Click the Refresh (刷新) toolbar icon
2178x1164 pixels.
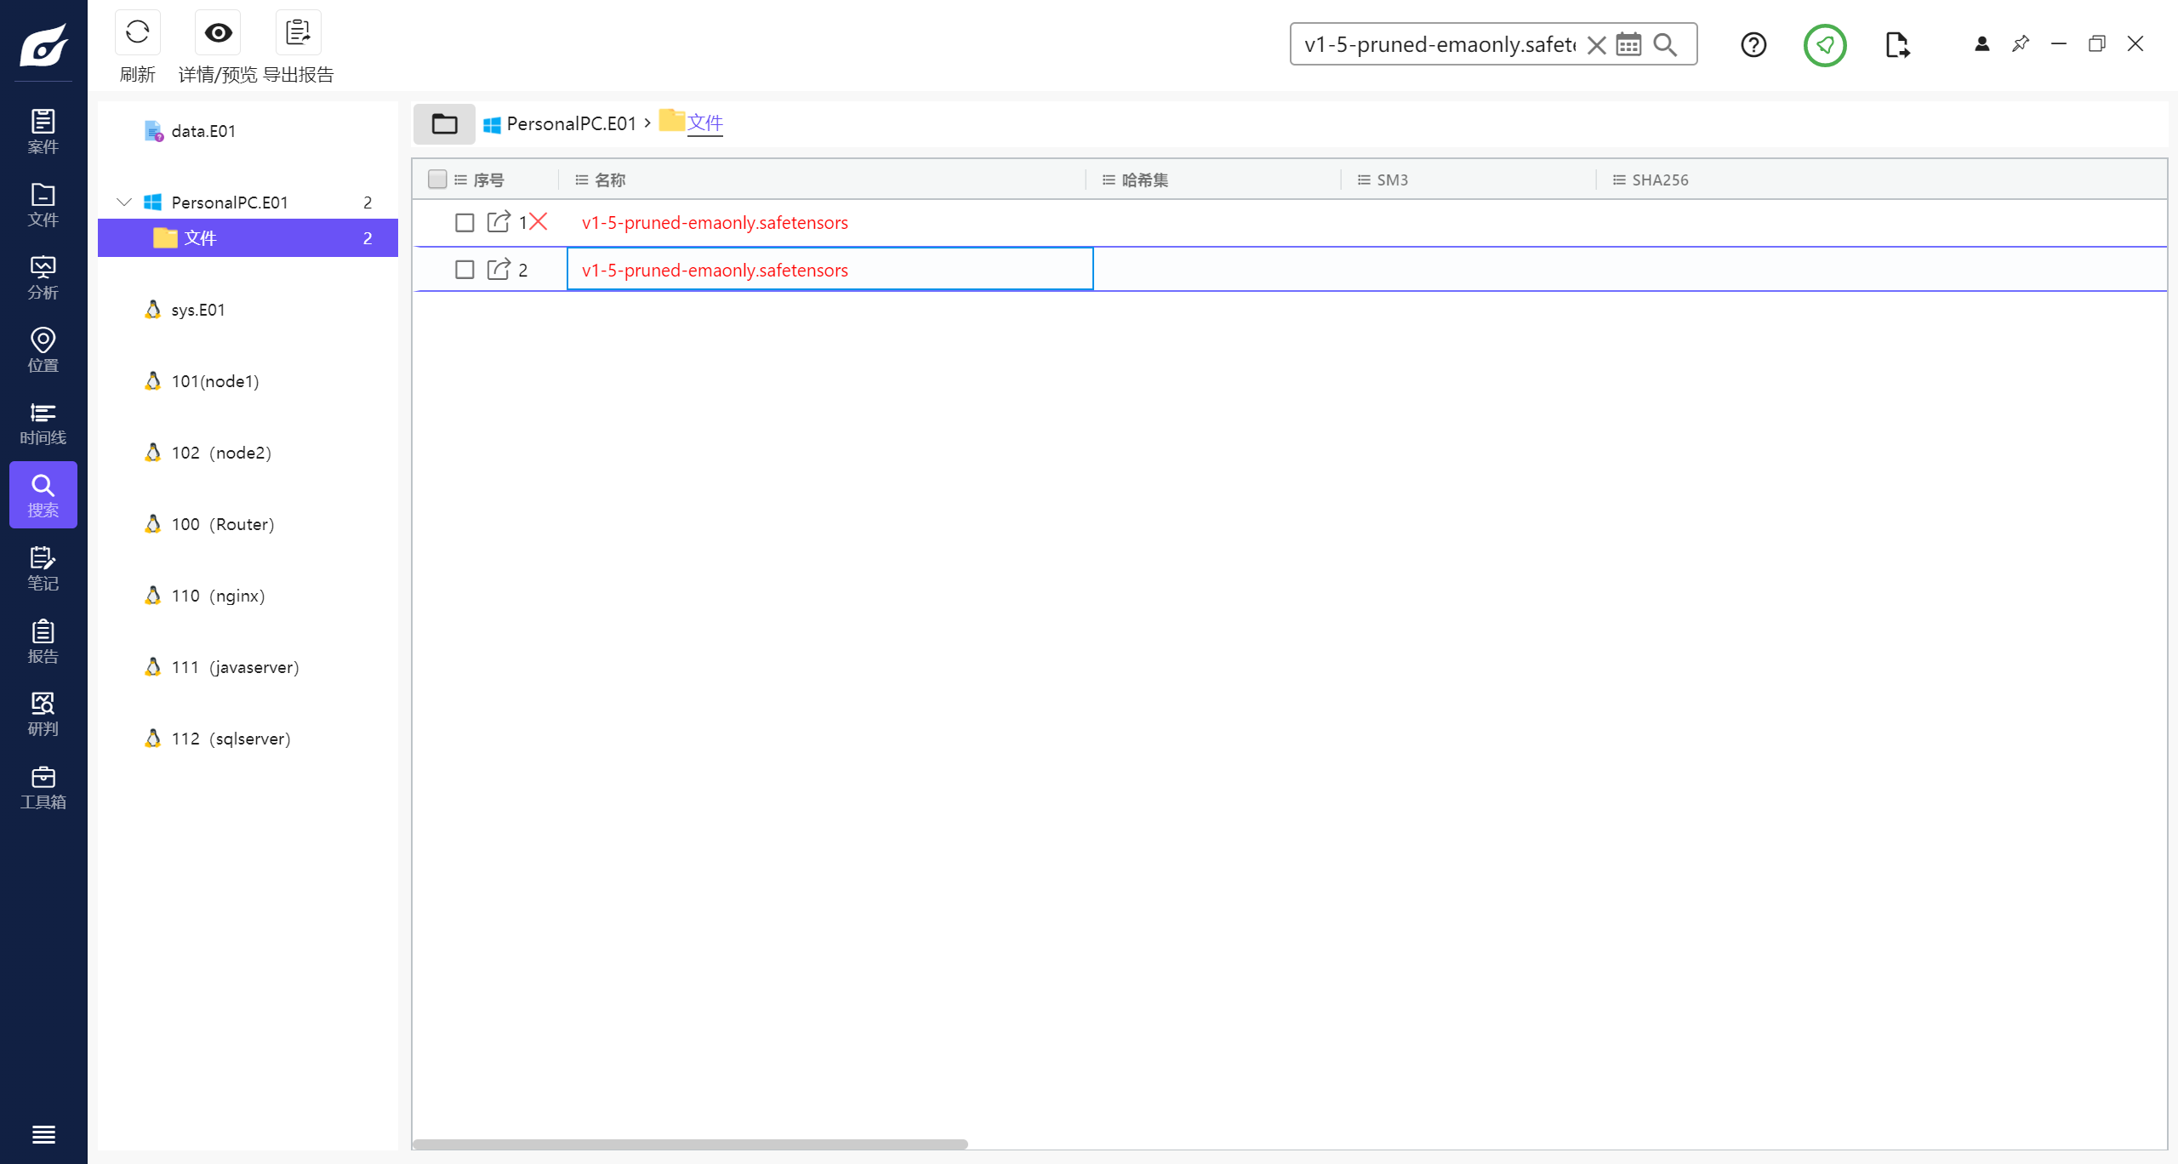coord(137,33)
